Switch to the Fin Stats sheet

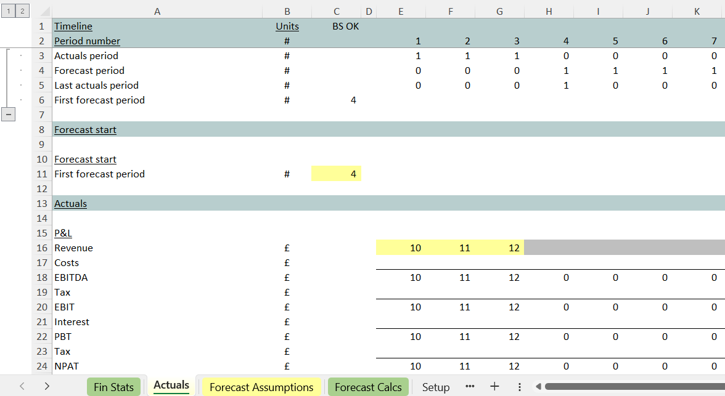click(x=113, y=387)
